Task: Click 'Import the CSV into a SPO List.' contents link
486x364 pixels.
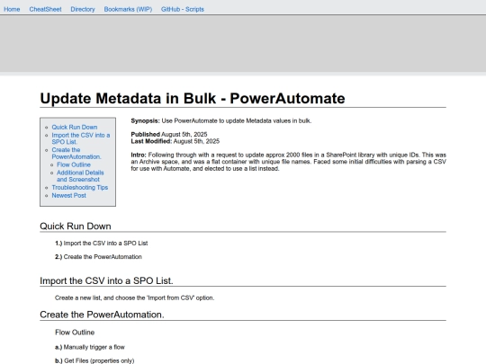Action: point(81,138)
